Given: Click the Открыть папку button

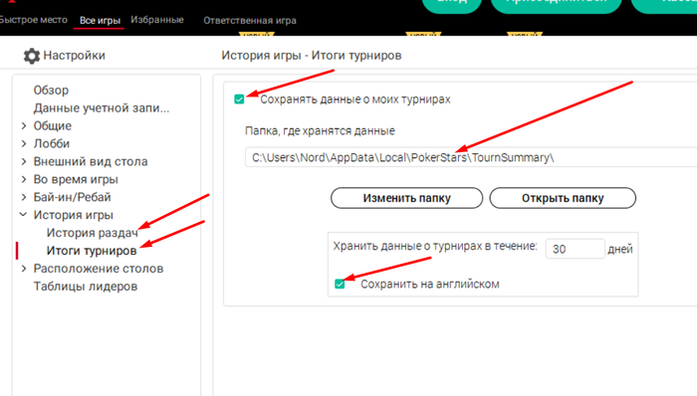Looking at the screenshot, I should (563, 198).
